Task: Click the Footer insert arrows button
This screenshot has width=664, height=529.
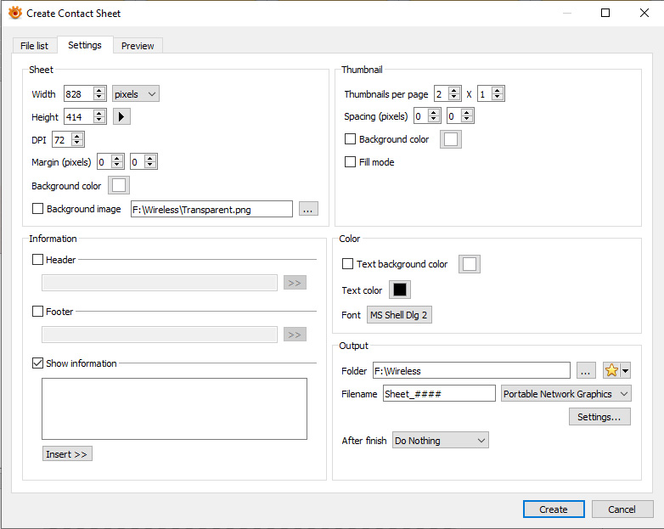Action: (295, 335)
